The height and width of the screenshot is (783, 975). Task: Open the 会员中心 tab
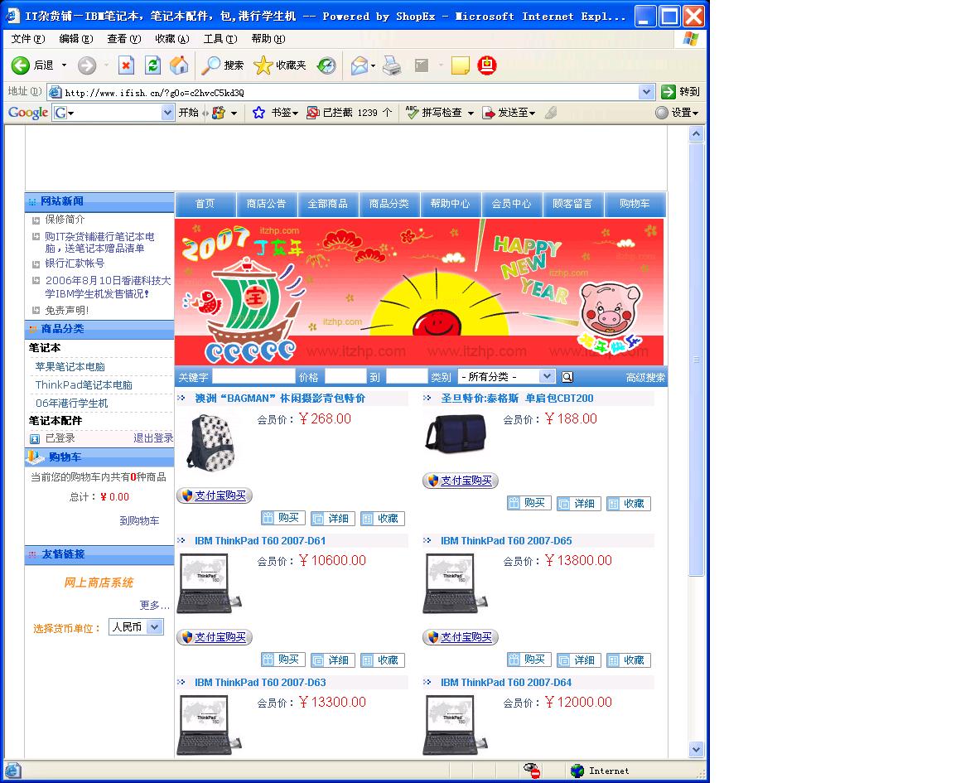pyautogui.click(x=512, y=204)
